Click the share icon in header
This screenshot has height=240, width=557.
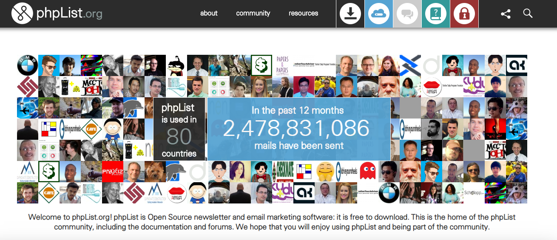(x=506, y=14)
